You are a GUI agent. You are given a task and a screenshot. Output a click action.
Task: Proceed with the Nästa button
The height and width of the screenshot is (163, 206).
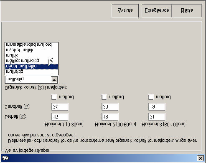[187, 11]
